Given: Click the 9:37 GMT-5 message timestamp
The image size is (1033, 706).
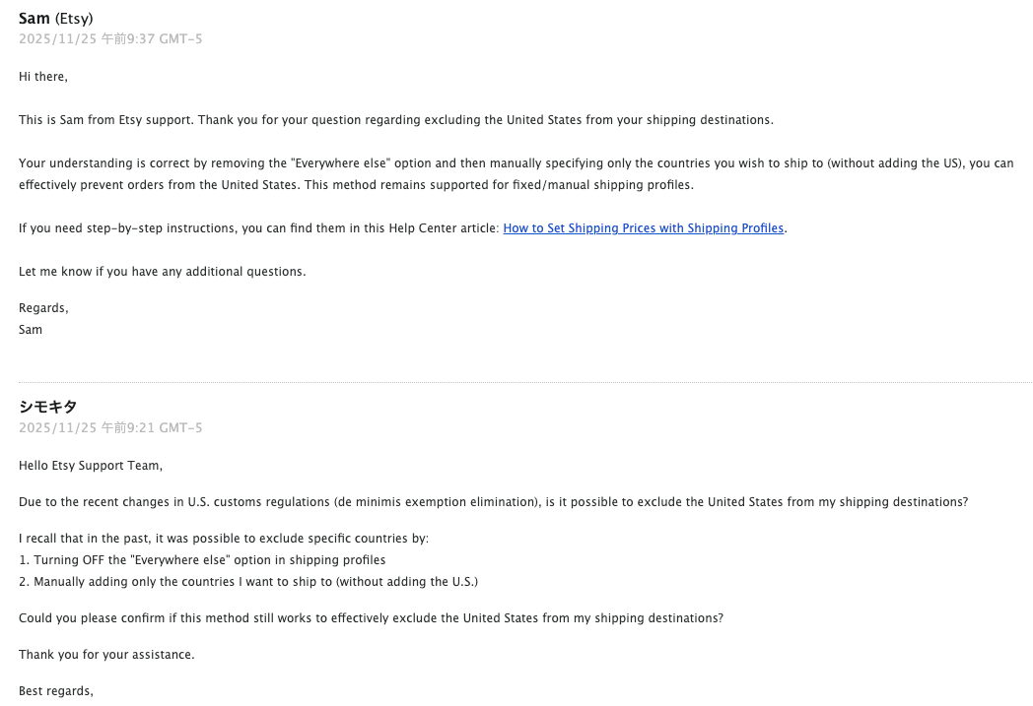Looking at the screenshot, I should click(x=110, y=38).
